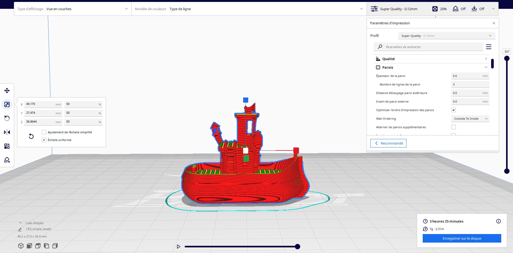Open the Wall Ordering dropdown
The image size is (513, 253).
tap(470, 119)
